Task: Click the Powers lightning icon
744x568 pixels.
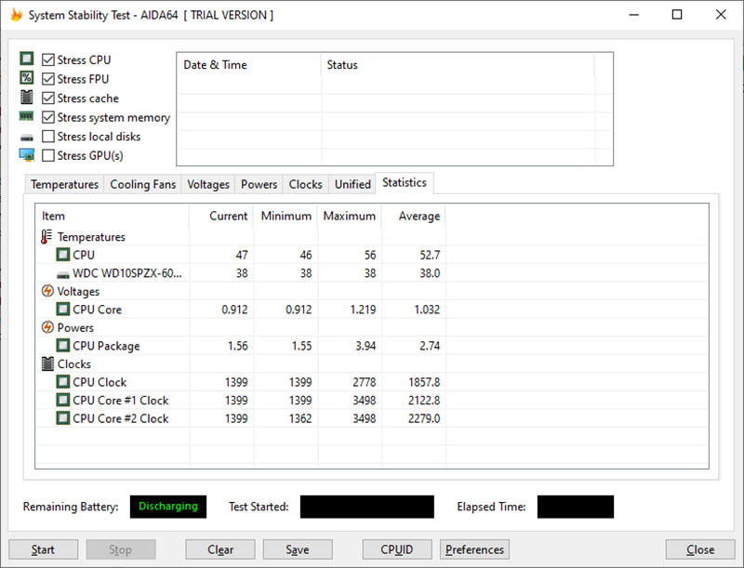Action: (47, 327)
